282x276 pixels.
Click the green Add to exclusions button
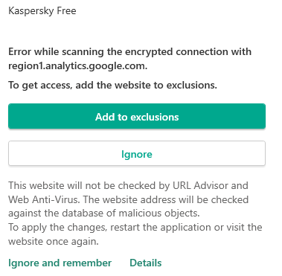coord(137,116)
